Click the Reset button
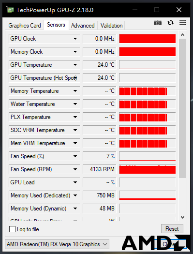Screen dimensions: 193x254 (x=172, y=229)
